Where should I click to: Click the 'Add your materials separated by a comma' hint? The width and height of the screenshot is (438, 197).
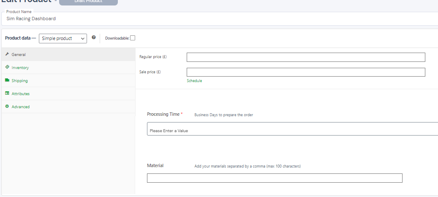point(248,166)
